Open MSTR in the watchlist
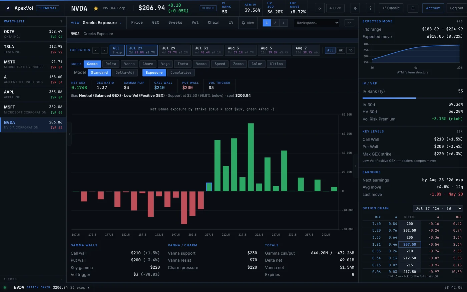 point(33,64)
